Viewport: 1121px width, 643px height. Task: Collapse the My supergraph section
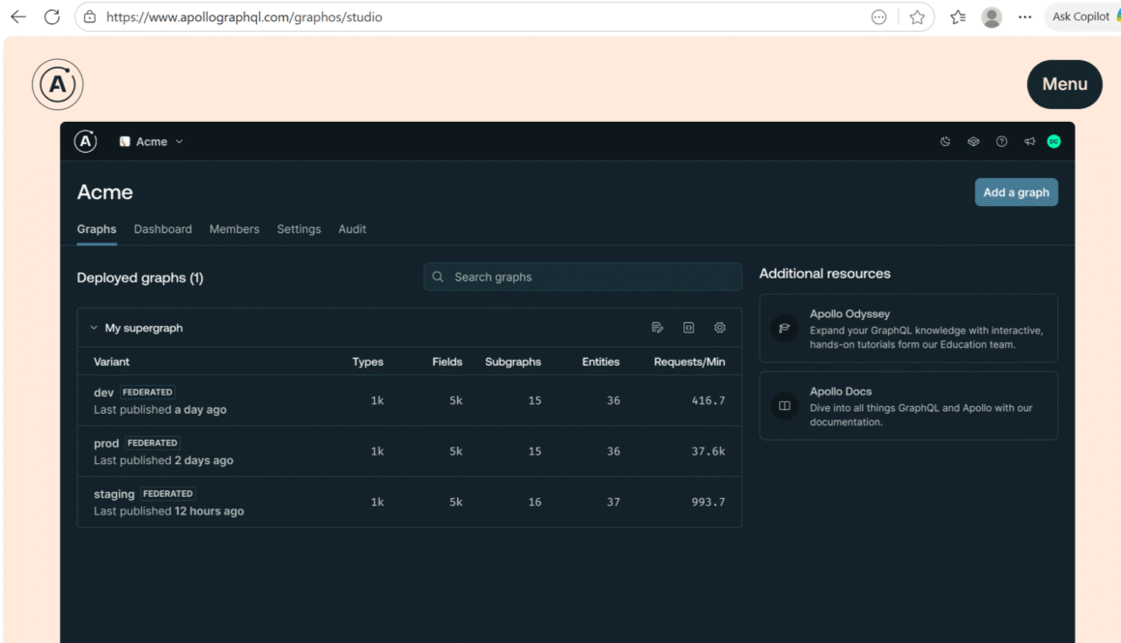point(94,328)
